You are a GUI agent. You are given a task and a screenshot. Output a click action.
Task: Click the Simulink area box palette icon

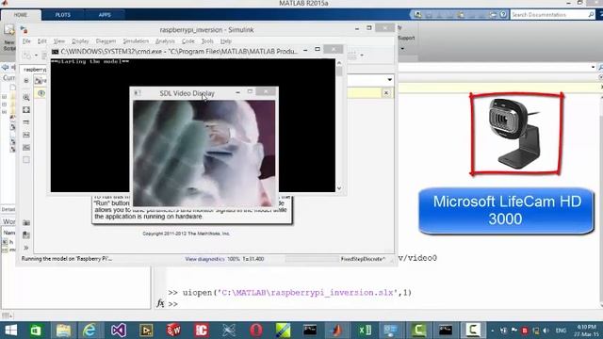(x=26, y=159)
